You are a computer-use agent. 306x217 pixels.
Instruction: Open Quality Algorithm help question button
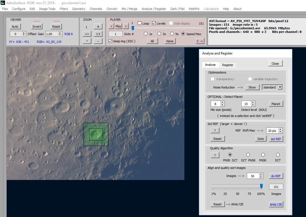pyautogui.click(x=215, y=155)
